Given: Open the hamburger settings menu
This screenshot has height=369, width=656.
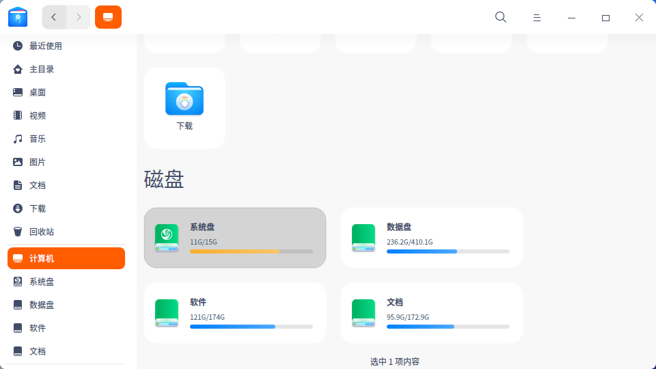Looking at the screenshot, I should point(537,18).
